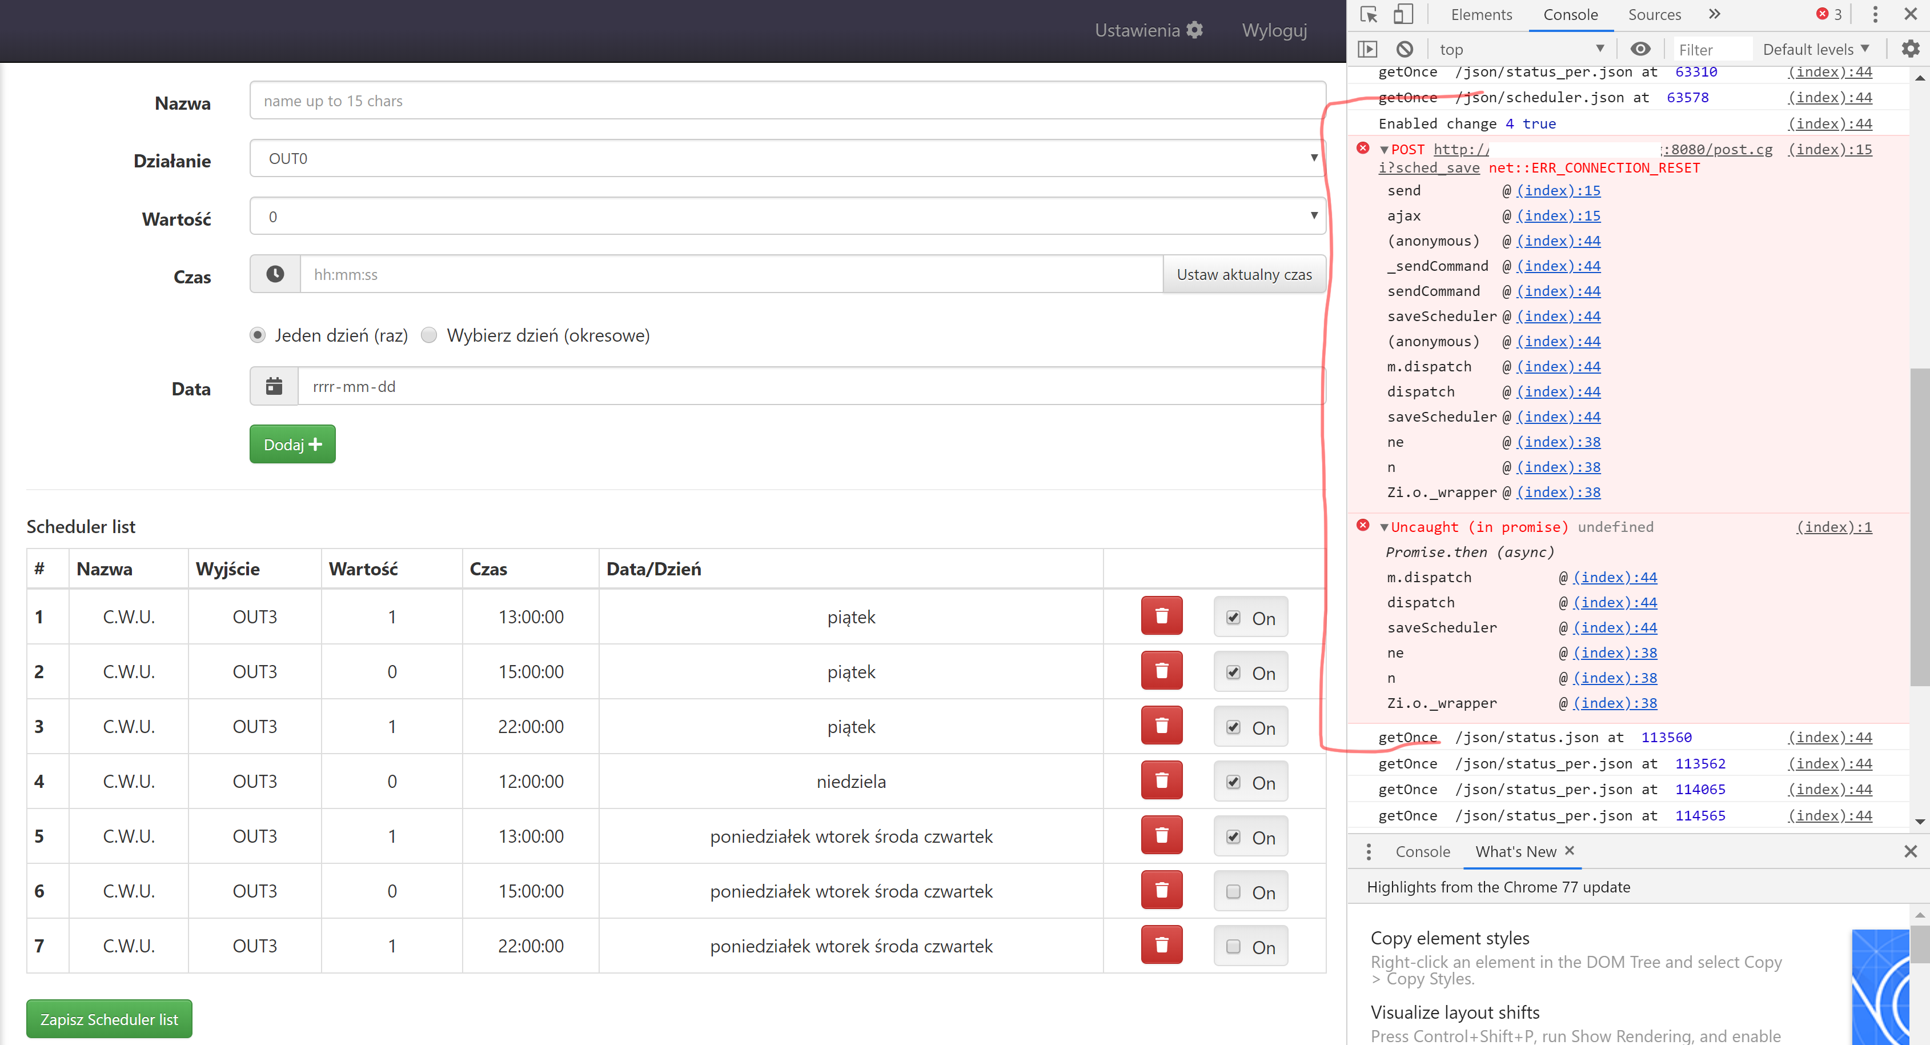Select Wybierz dzień (okresowe) radio button
The image size is (1930, 1045).
[430, 335]
